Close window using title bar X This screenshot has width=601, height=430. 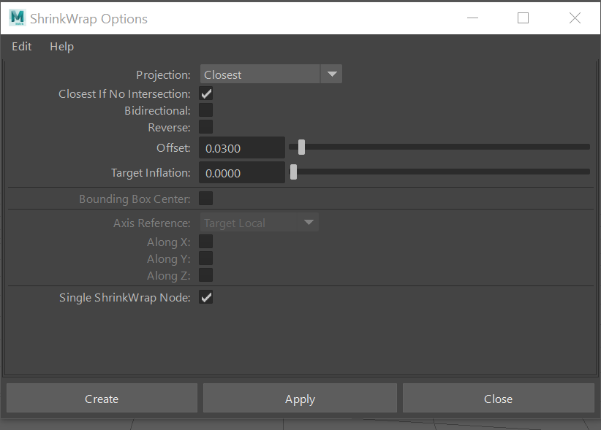pyautogui.click(x=575, y=18)
